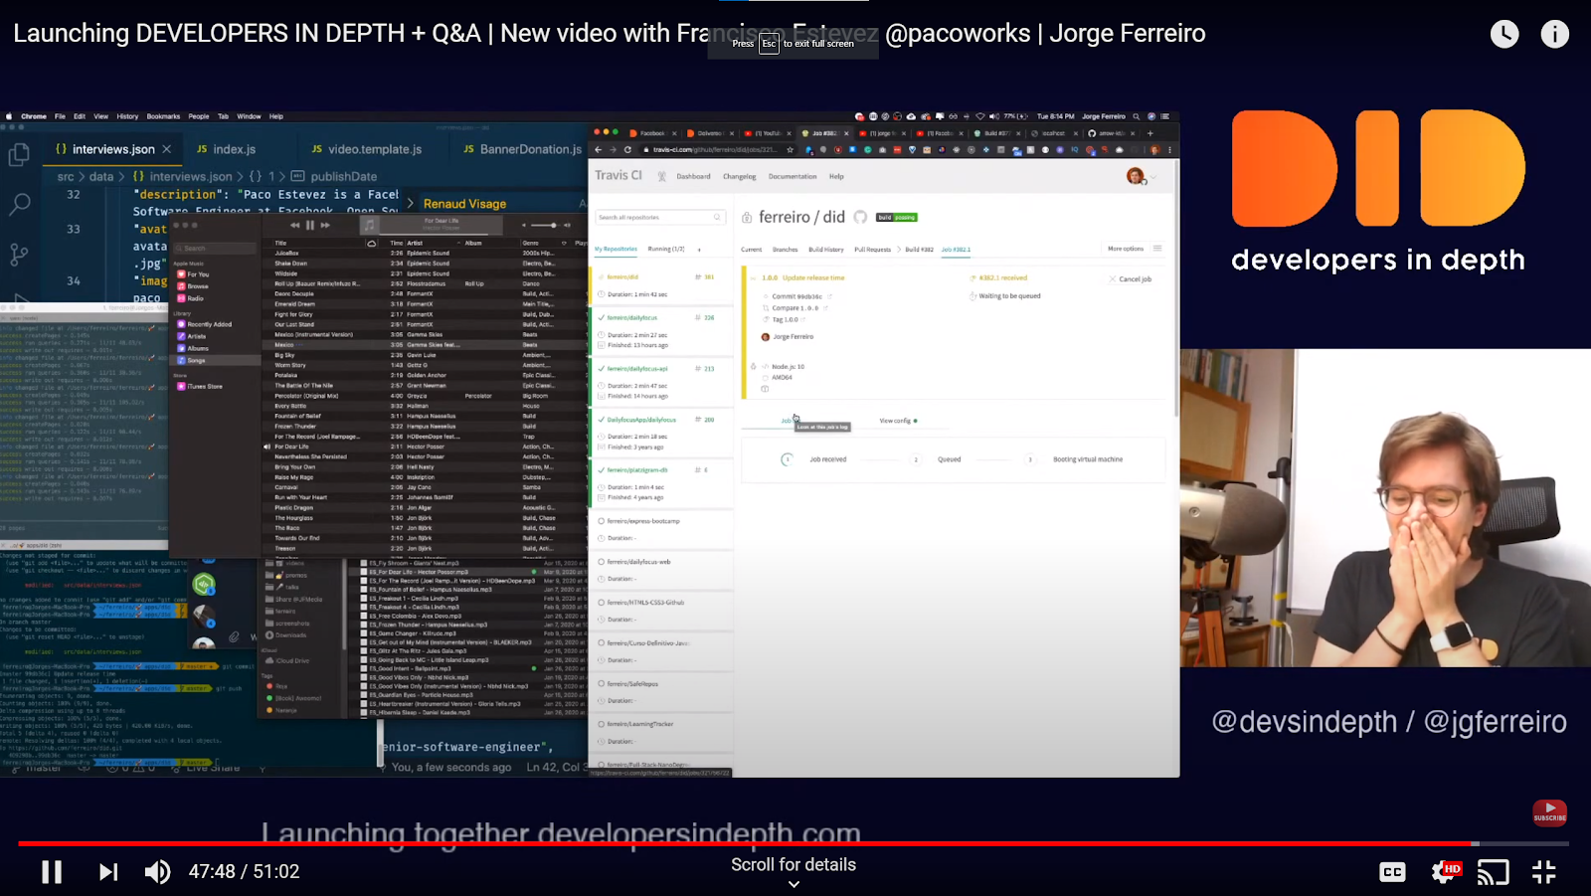Click the Chrome back arrow
Image resolution: width=1591 pixels, height=896 pixels.
coord(600,150)
